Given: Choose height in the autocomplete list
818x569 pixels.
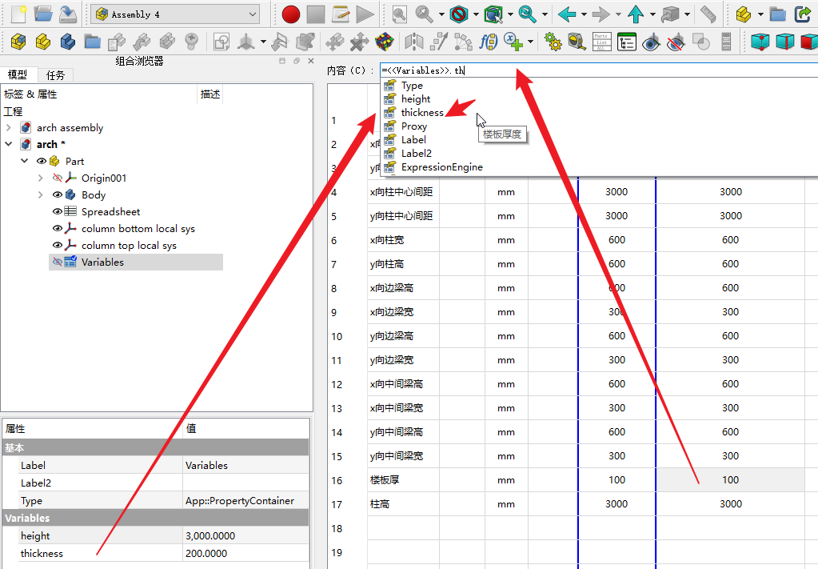Looking at the screenshot, I should click(416, 99).
